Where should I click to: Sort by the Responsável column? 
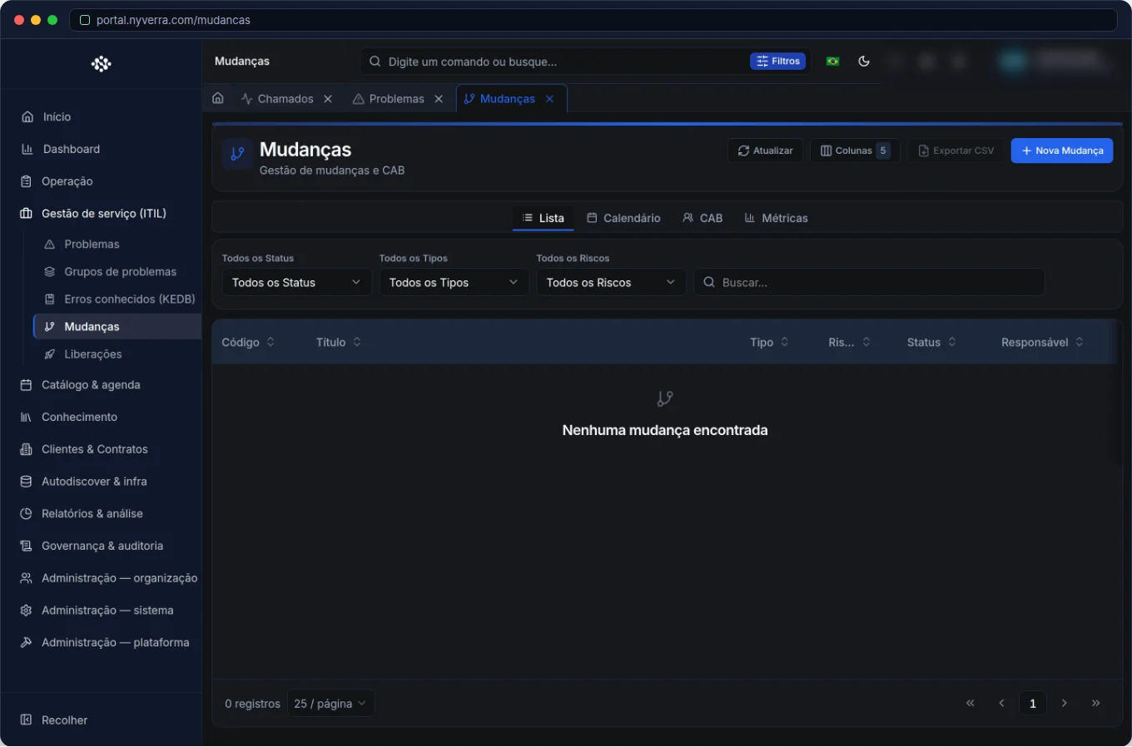pos(1042,342)
